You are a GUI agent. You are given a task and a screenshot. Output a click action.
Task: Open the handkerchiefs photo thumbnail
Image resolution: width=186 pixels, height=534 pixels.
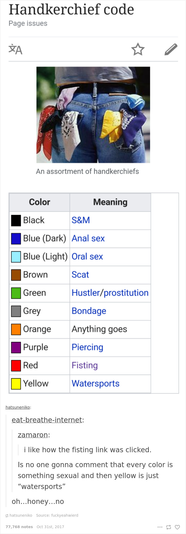pyautogui.click(x=93, y=115)
